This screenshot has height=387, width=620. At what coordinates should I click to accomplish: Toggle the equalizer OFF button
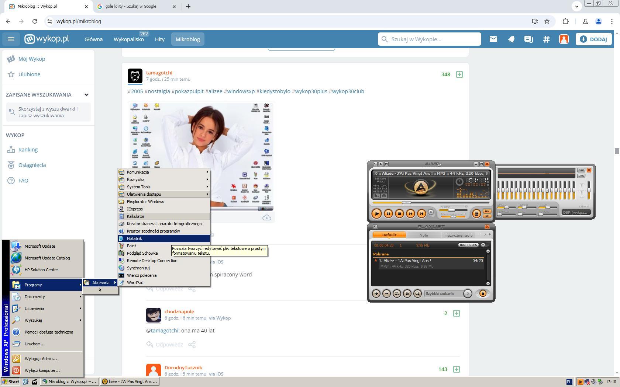pos(581,170)
